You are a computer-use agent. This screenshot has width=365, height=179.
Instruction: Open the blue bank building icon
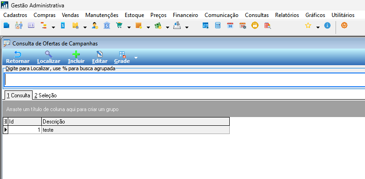(x=107, y=25)
